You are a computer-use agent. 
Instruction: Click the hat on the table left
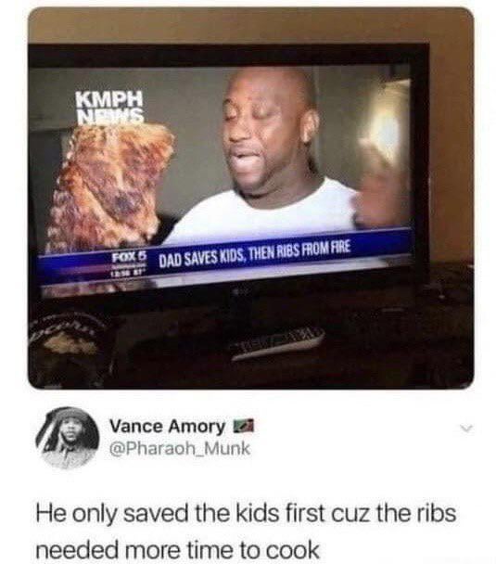pos(66,347)
